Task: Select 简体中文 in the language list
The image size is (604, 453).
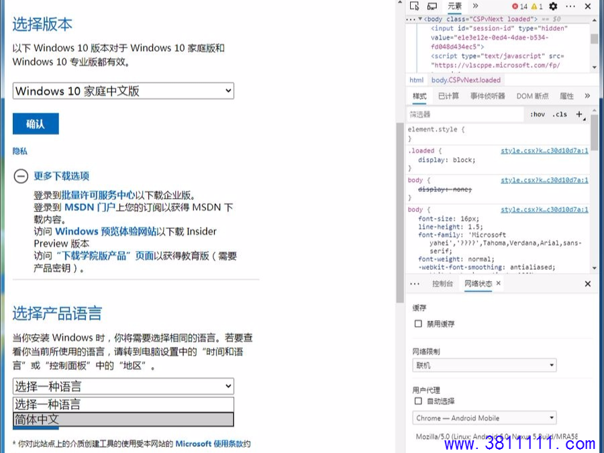Action: tap(123, 419)
